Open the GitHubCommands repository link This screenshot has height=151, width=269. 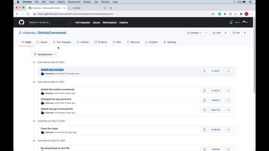point(52,33)
